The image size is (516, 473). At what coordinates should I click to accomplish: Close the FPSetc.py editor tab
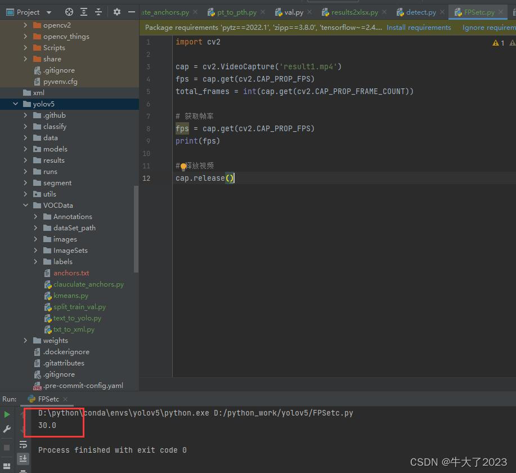[x=501, y=12]
